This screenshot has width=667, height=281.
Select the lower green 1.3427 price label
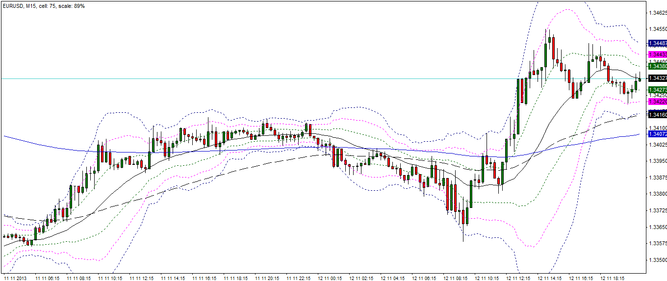click(657, 90)
